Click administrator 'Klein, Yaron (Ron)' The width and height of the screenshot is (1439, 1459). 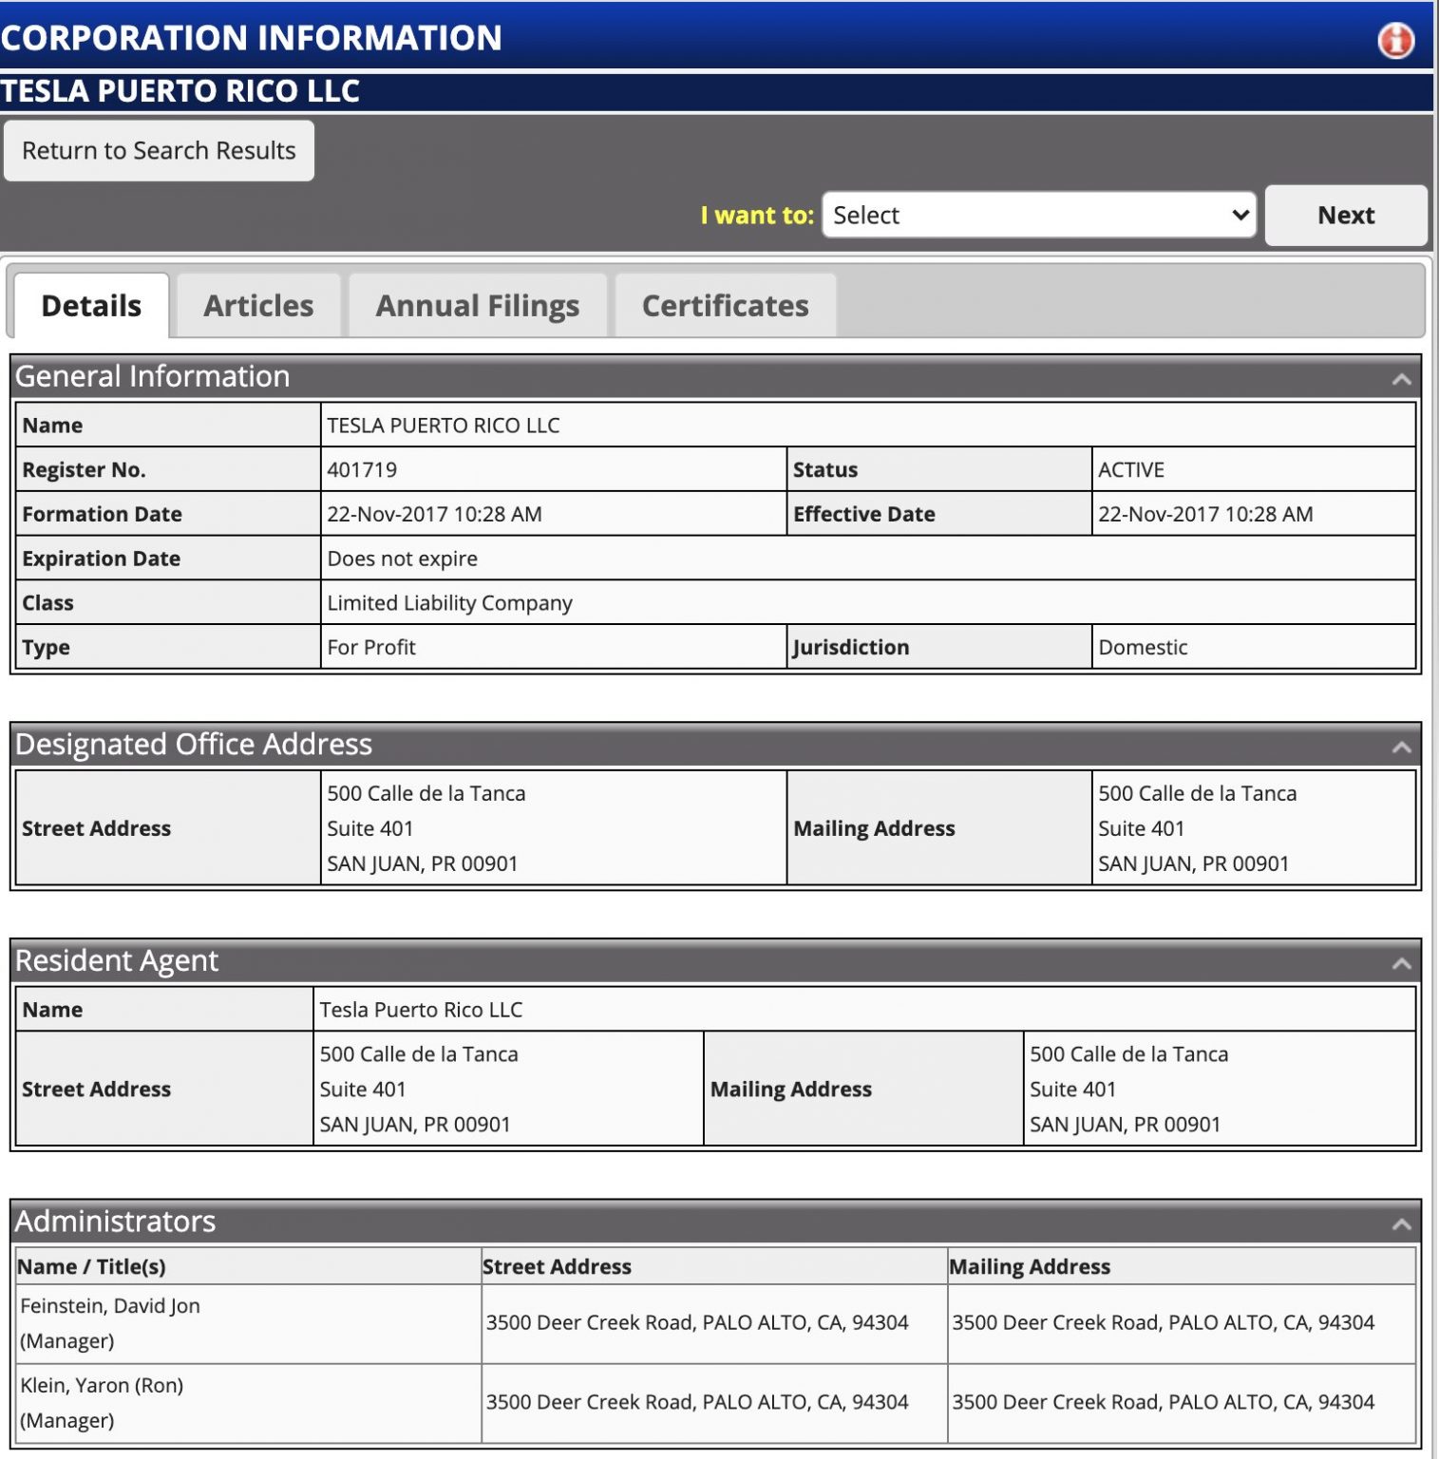102,1385
